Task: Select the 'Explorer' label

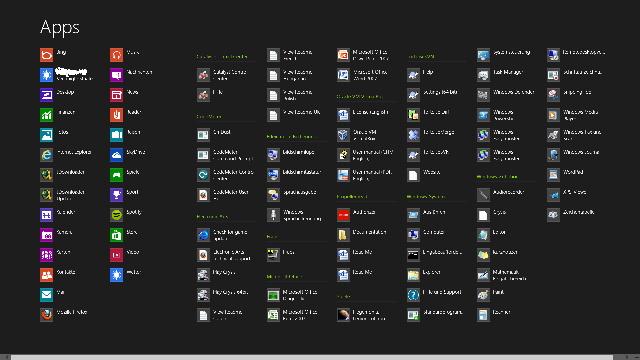Action: click(432, 272)
